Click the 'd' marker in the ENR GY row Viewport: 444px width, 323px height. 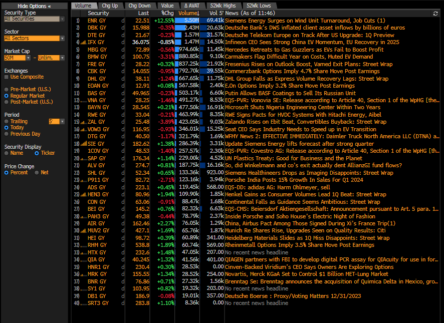[123, 21]
